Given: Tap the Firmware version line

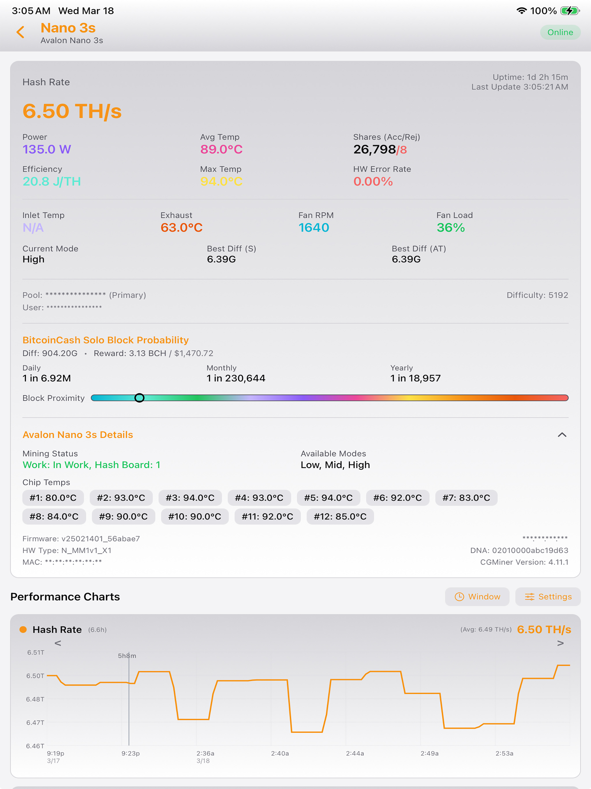Looking at the screenshot, I should (81, 539).
